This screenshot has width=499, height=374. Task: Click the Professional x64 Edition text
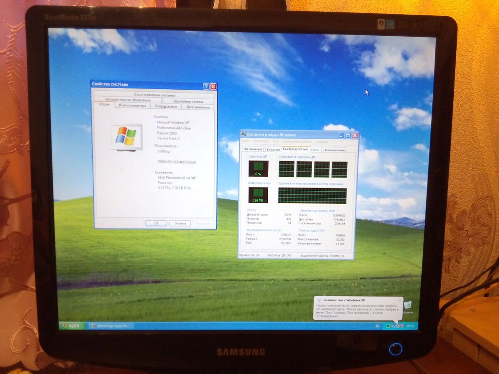(174, 128)
